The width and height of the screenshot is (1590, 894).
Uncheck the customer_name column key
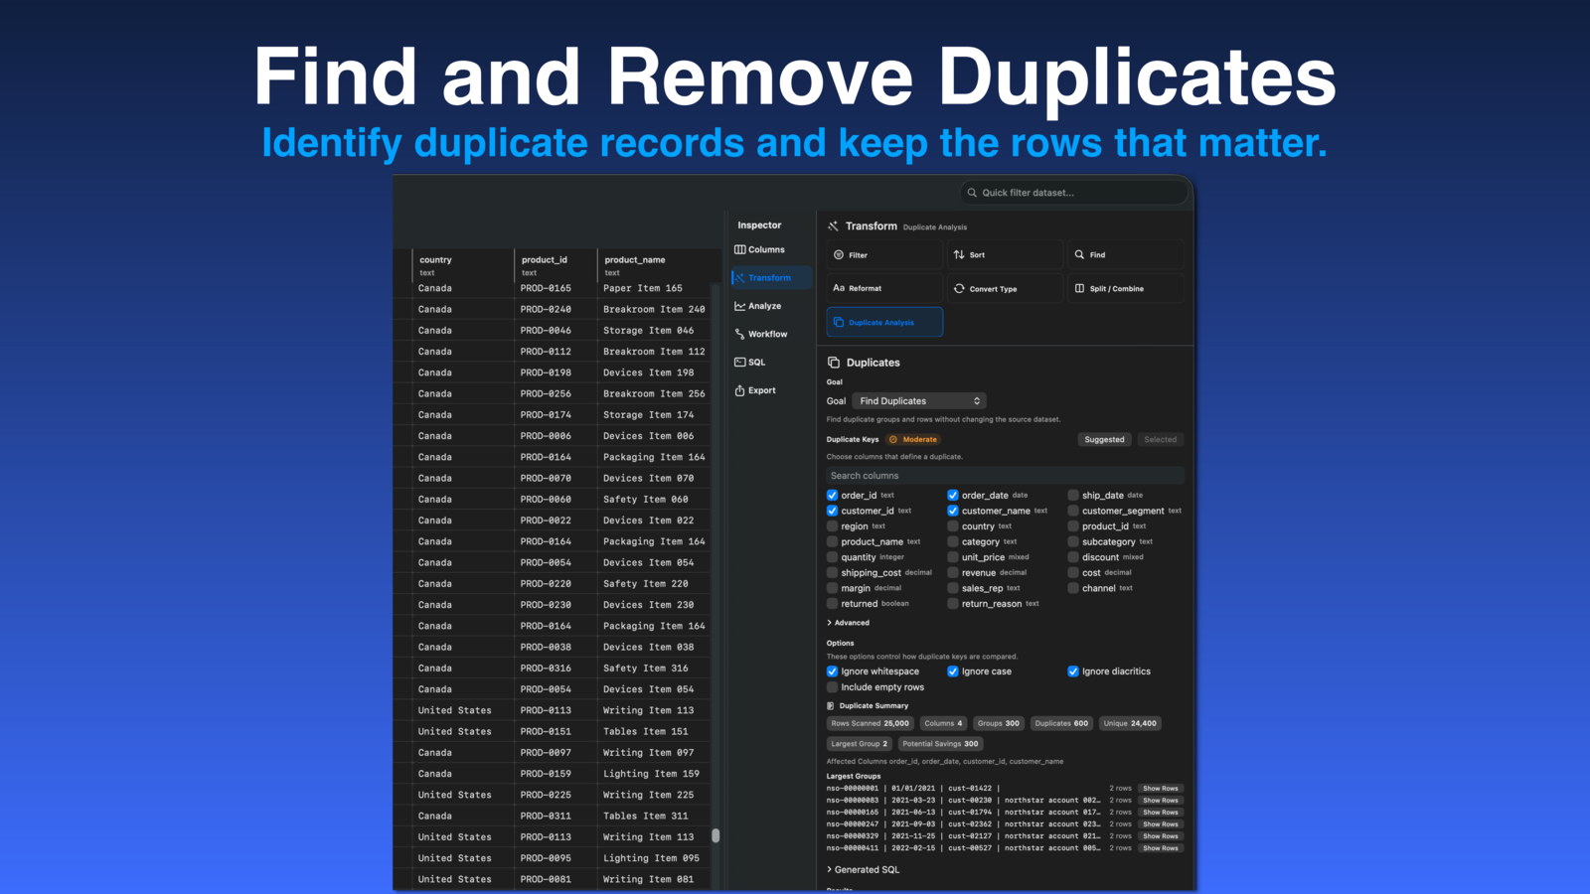[952, 511]
